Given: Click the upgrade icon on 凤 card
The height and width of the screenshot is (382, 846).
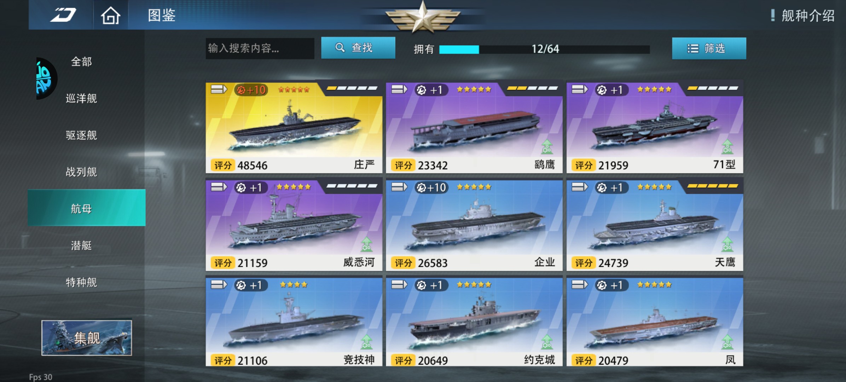Looking at the screenshot, I should click(x=727, y=342).
